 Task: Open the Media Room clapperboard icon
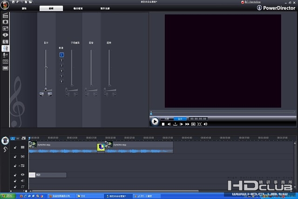coord(5,15)
